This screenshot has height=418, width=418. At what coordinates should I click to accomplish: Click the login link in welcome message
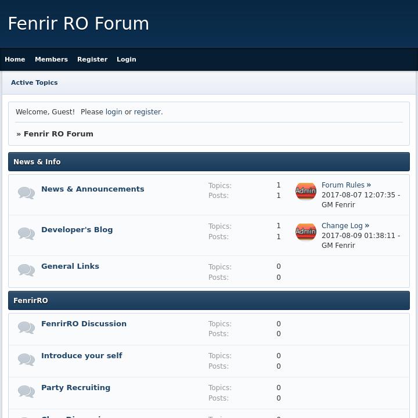tap(114, 112)
